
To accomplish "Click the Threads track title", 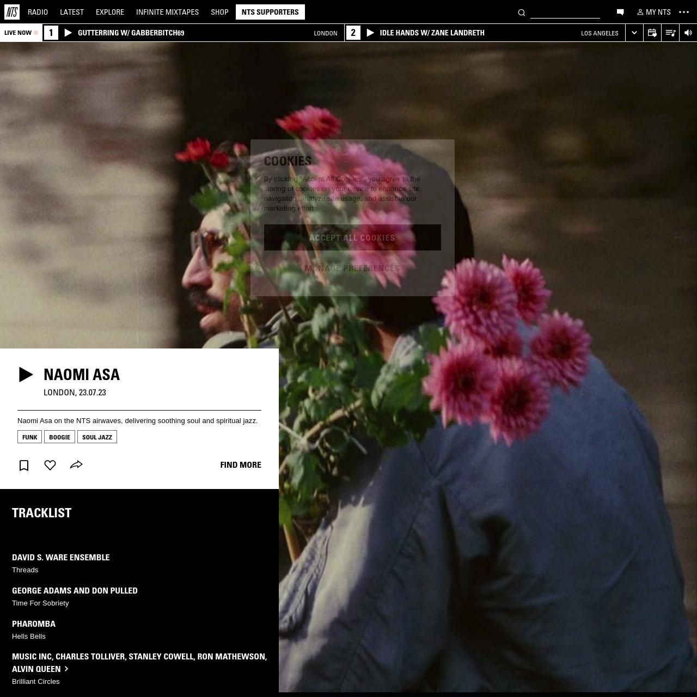I will 25,570.
